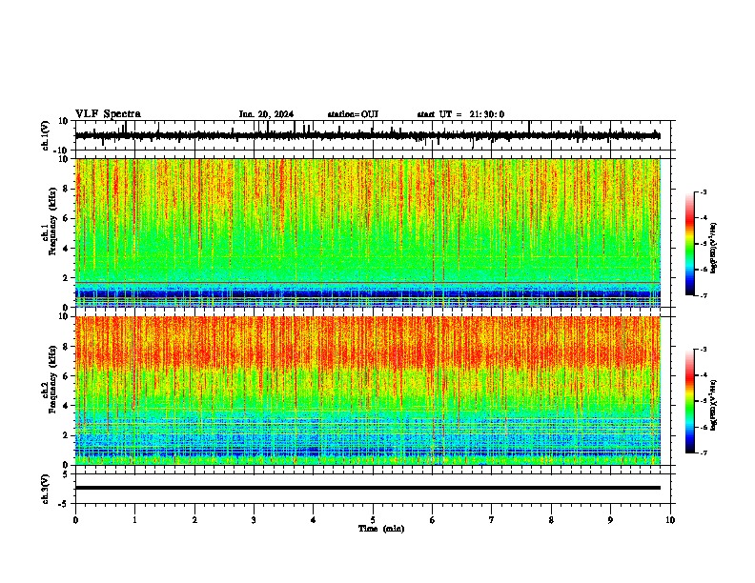Click the ch.1 voltage waveform trace

[x=367, y=135]
